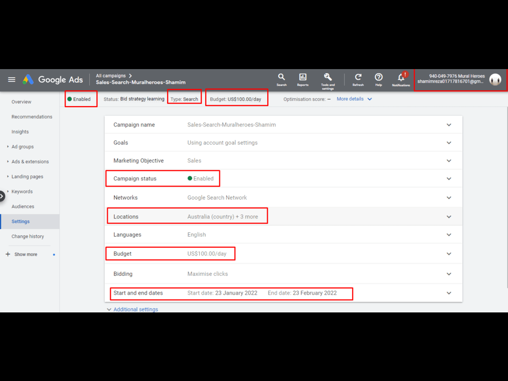Image resolution: width=508 pixels, height=381 pixels.
Task: Open Landing pages navigation item
Action: (x=27, y=177)
